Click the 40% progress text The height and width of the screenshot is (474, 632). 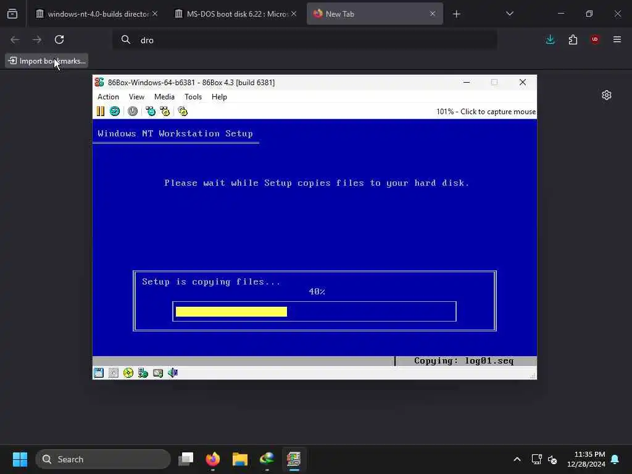point(317,291)
